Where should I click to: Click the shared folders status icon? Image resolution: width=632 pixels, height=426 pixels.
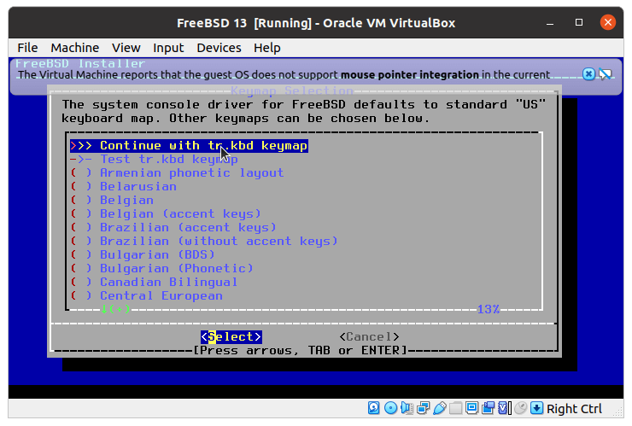[x=456, y=408]
